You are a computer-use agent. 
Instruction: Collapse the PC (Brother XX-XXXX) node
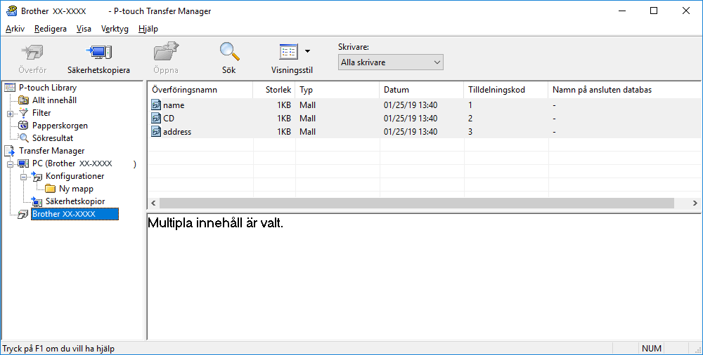click(10, 164)
